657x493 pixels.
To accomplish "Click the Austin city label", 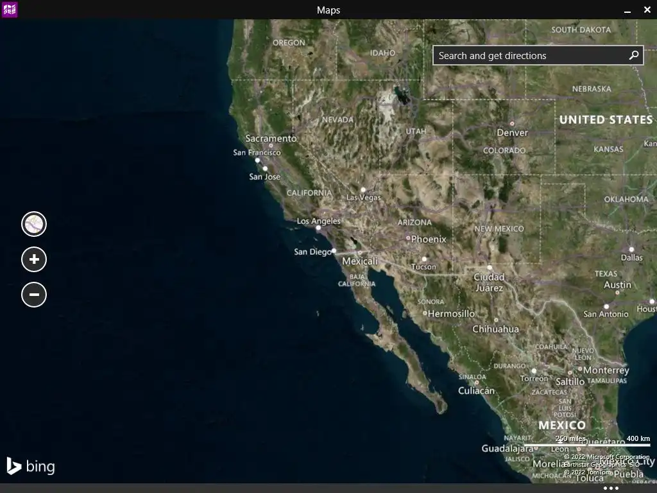I will click(618, 284).
